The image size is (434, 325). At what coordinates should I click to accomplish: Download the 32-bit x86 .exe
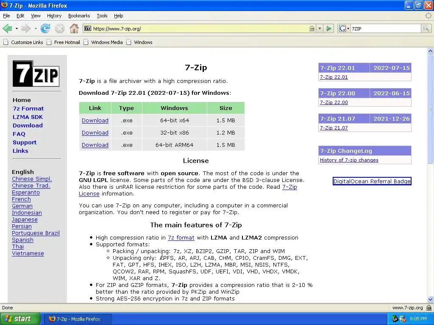(95, 132)
